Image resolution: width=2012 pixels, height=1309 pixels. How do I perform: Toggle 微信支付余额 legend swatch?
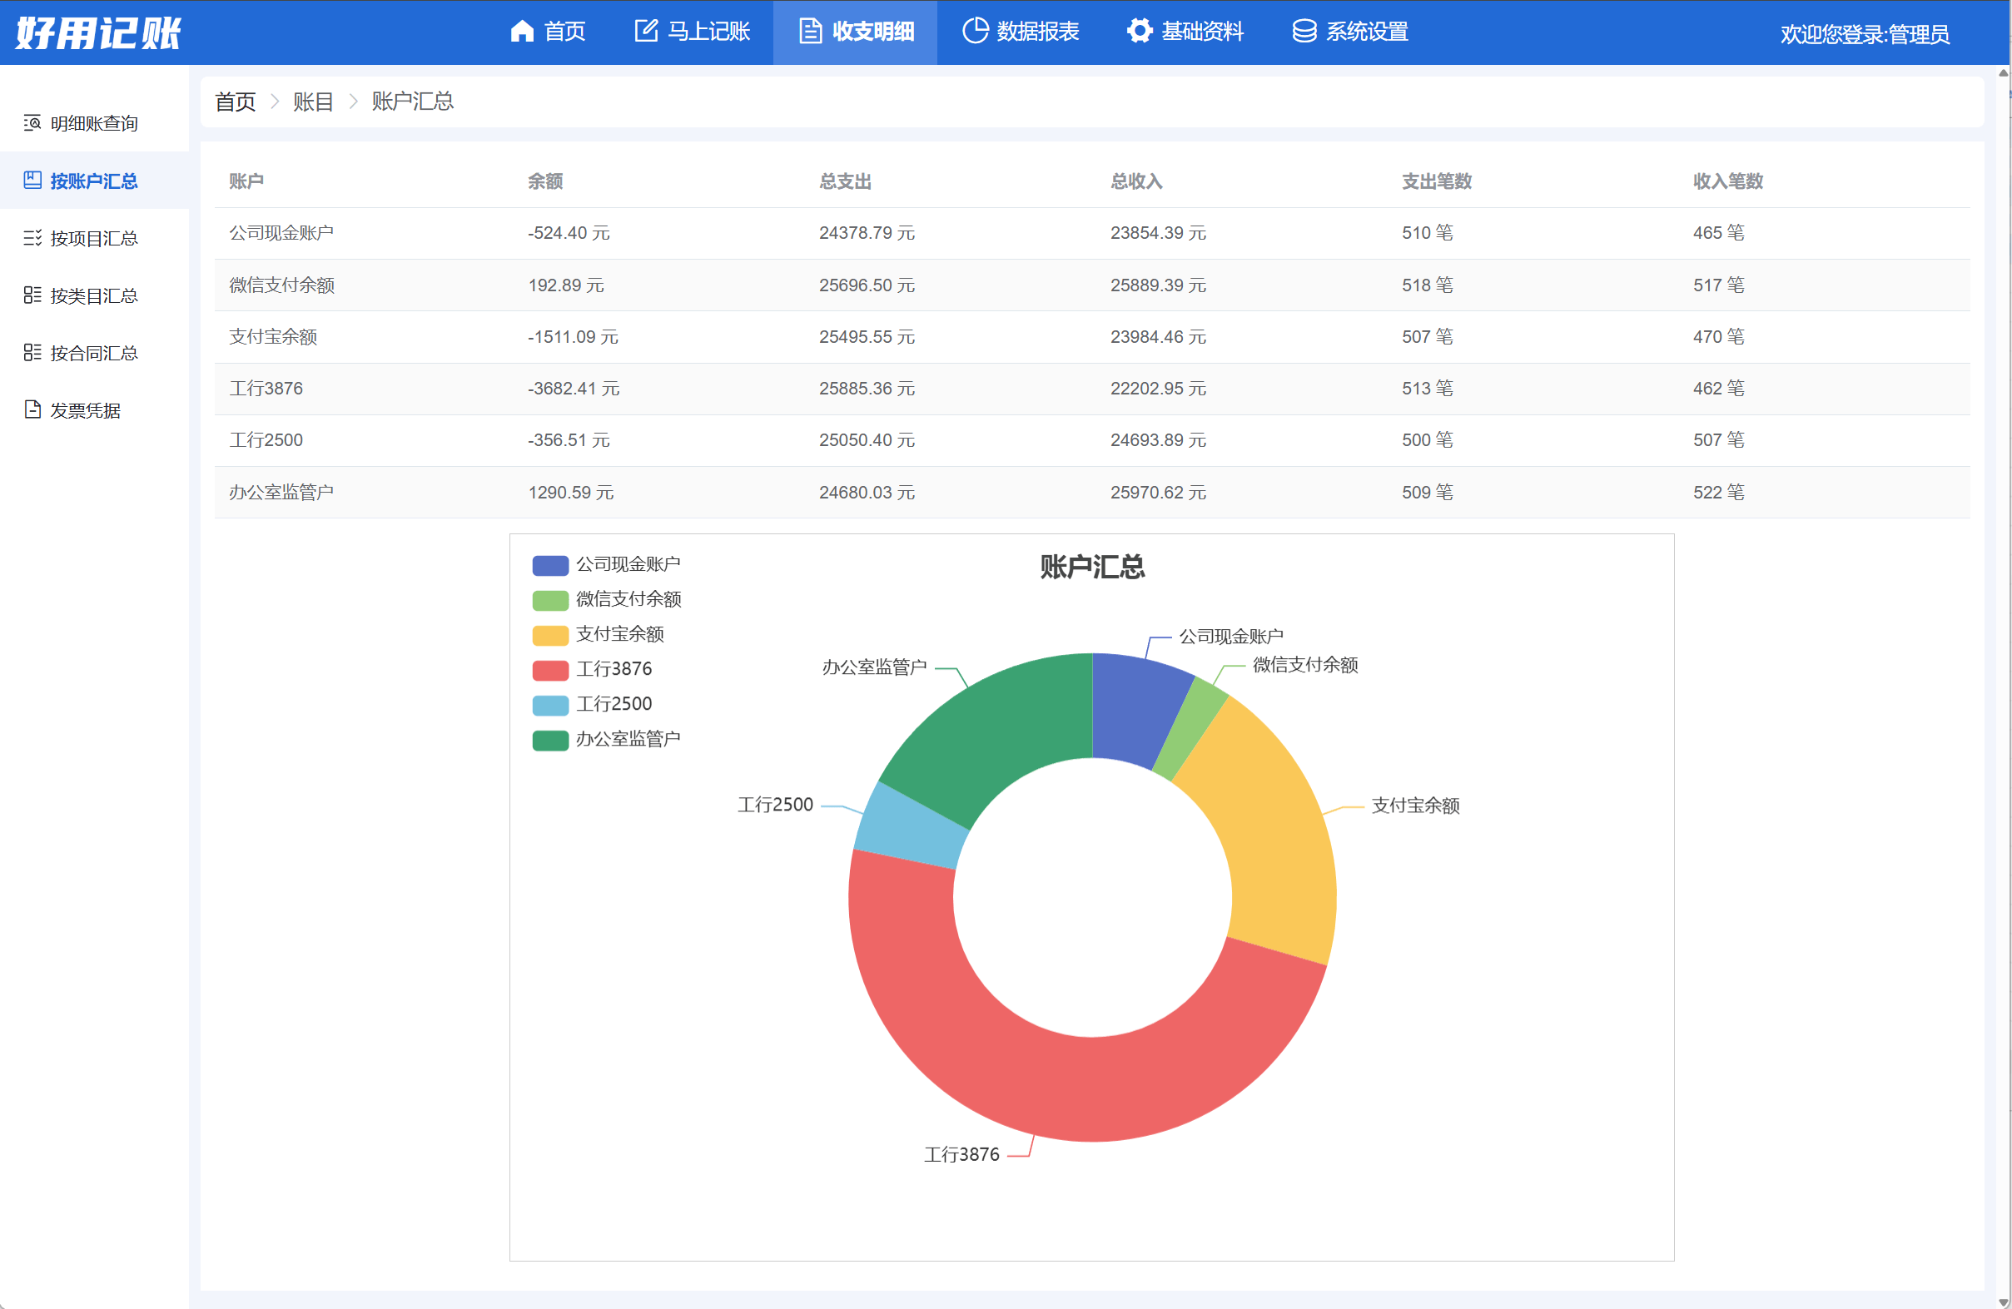tap(550, 600)
